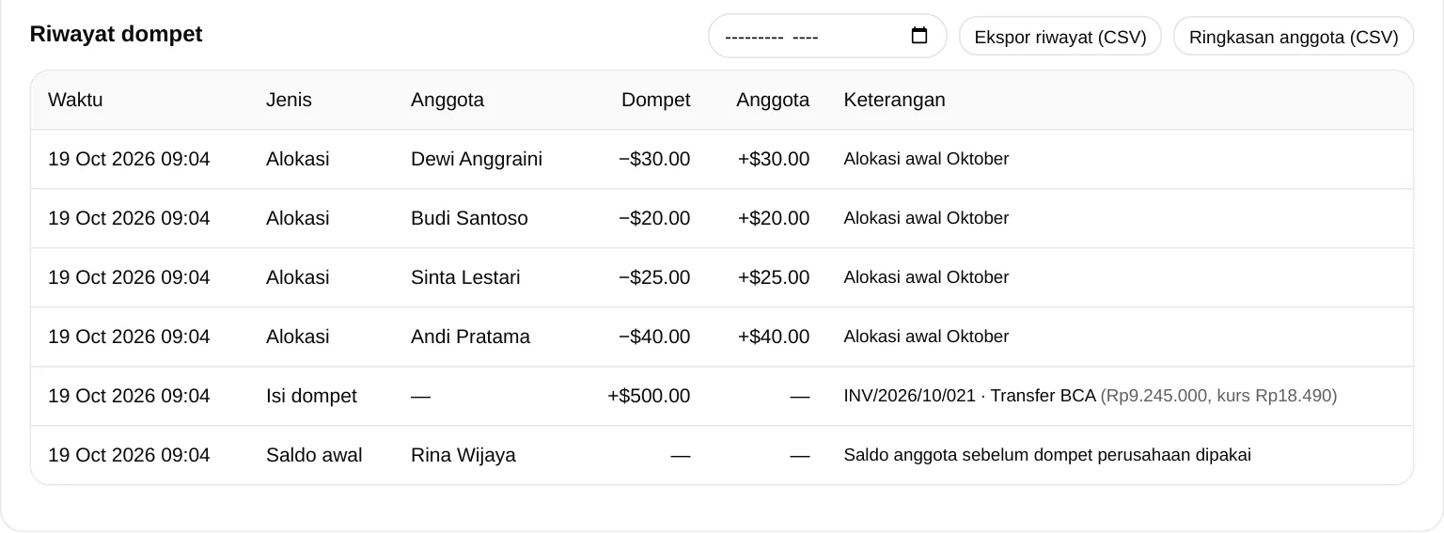Select member name Sinta Lestari
Viewport: 1444px width, 533px height.
pyautogui.click(x=465, y=277)
